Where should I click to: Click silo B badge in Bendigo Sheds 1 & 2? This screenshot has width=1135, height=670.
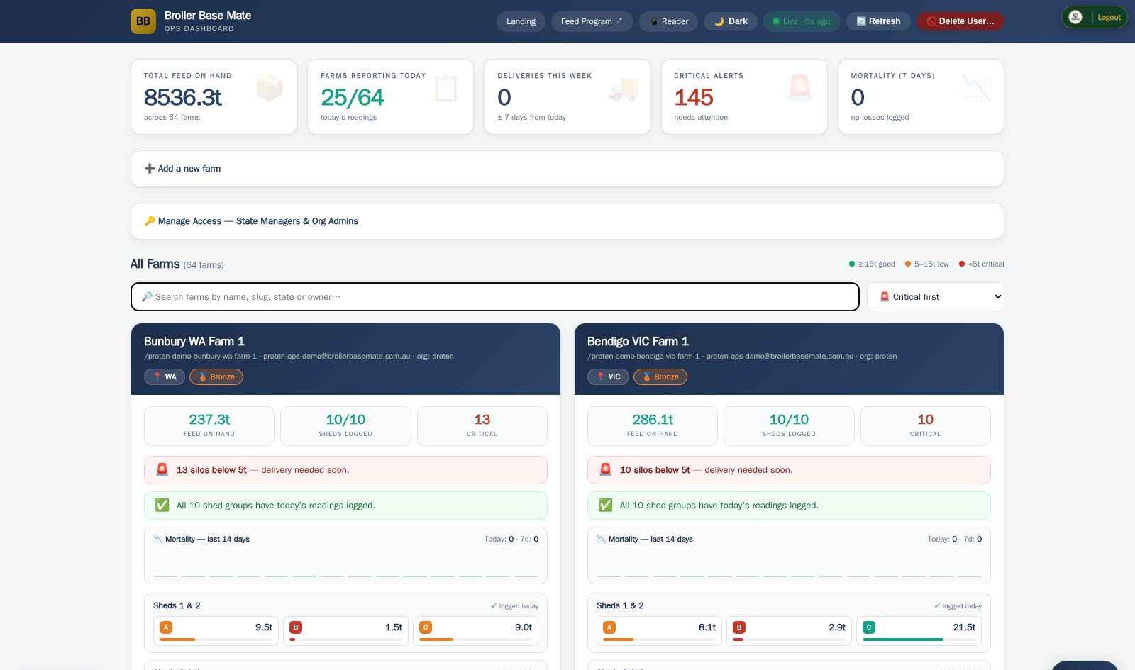[739, 627]
